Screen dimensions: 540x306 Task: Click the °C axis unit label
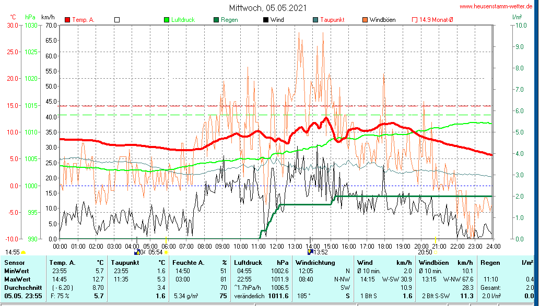coord(13,17)
